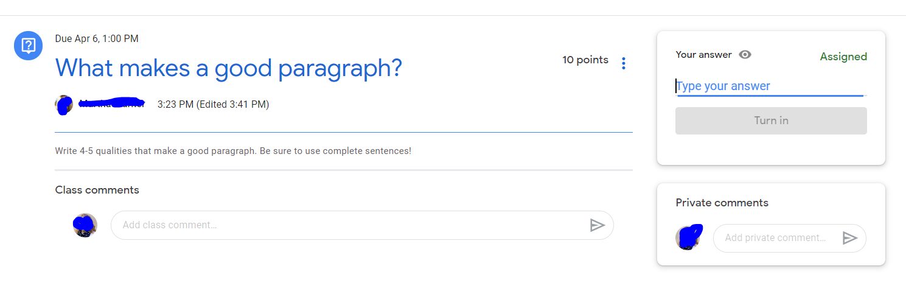Send the class comment with arrow icon
This screenshot has width=906, height=294.
pyautogui.click(x=597, y=225)
